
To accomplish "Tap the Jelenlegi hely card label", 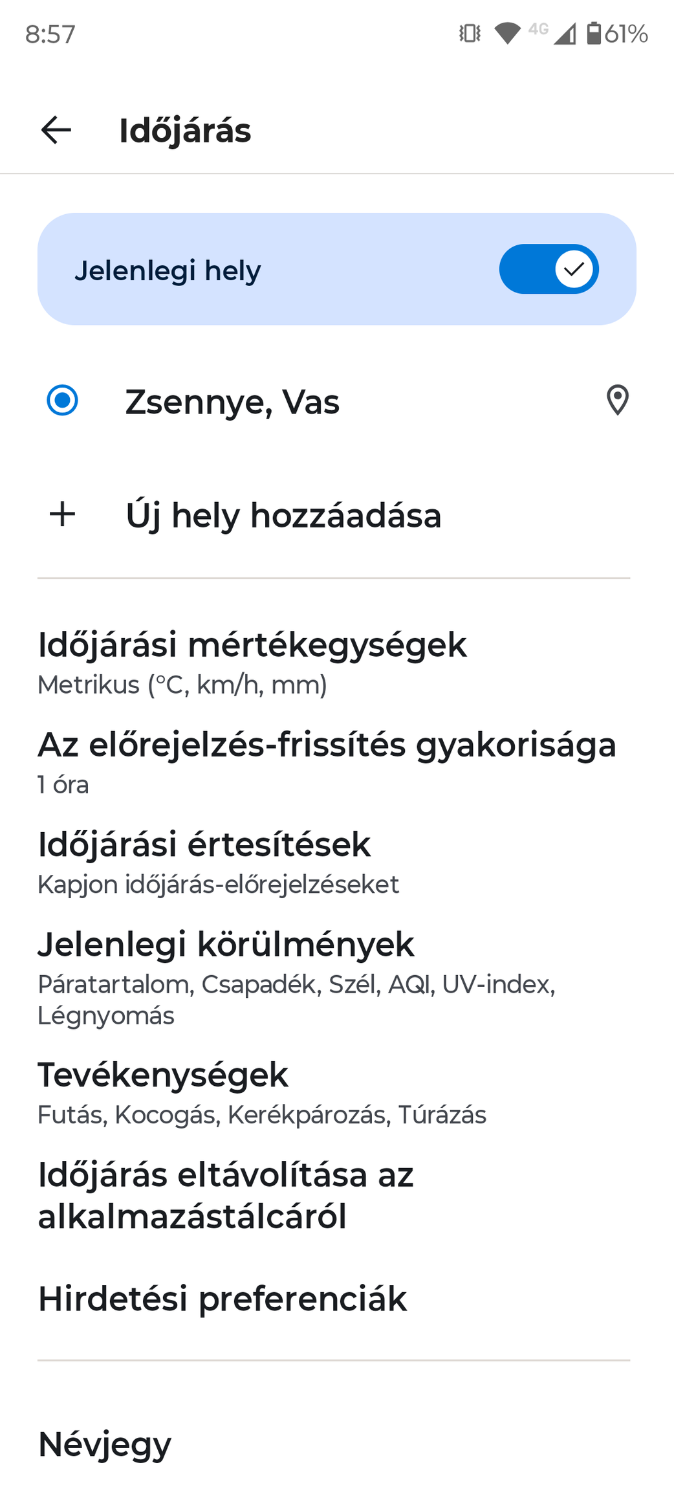I will tap(168, 270).
